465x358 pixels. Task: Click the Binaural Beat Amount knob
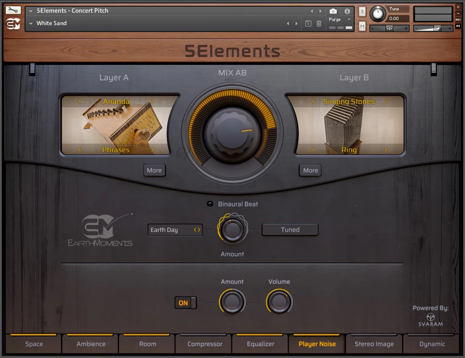point(232,230)
